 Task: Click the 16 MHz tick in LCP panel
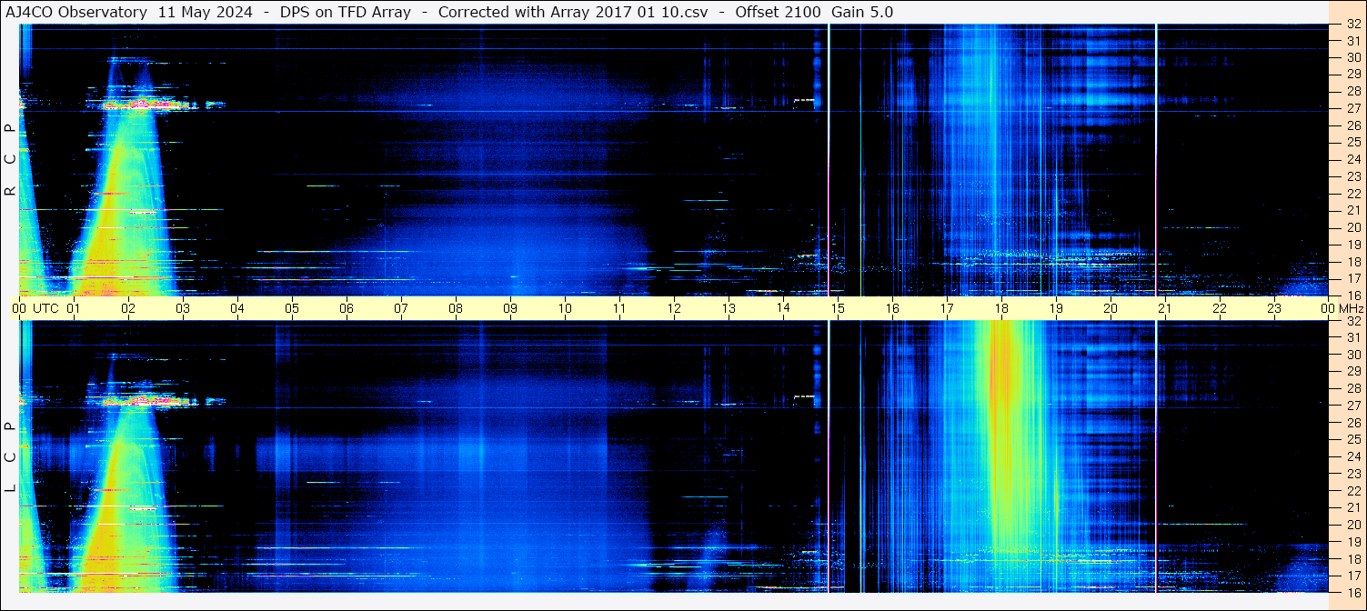1352,592
